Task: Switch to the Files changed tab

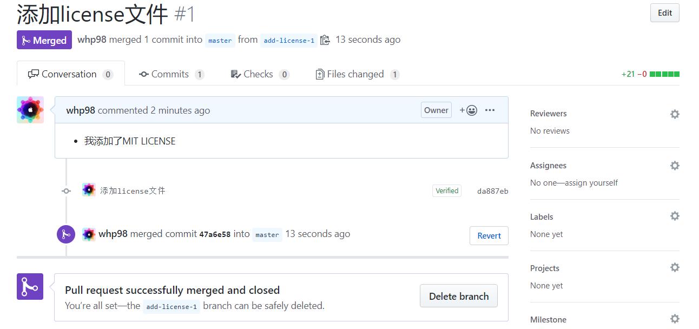Action: pyautogui.click(x=358, y=74)
